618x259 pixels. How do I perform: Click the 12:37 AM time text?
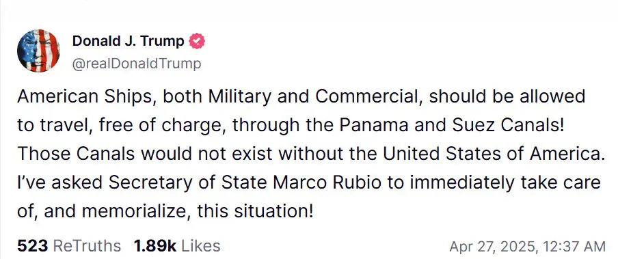[x=574, y=247]
